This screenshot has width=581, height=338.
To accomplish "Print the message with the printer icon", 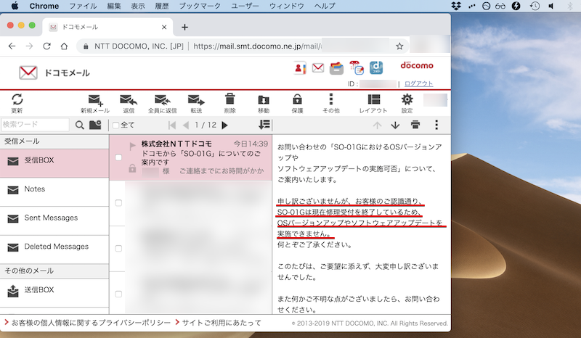I will pyautogui.click(x=415, y=125).
